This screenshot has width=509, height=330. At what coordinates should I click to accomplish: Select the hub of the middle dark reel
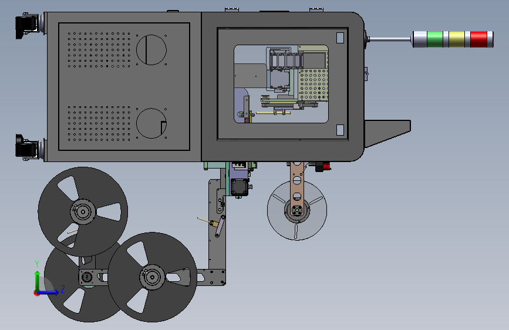(152, 277)
